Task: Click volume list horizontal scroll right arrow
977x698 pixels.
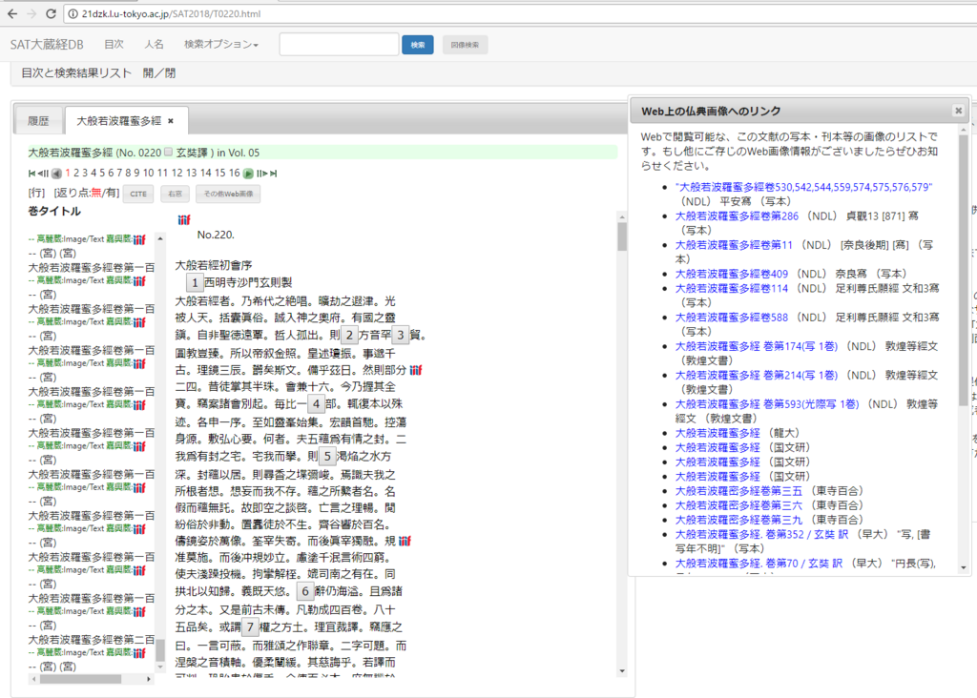Action: (149, 679)
